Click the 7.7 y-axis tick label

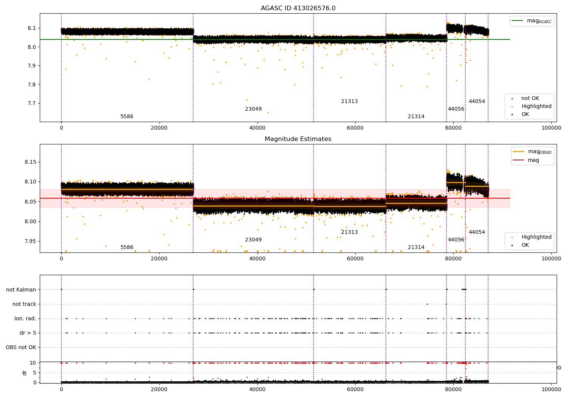(x=31, y=103)
